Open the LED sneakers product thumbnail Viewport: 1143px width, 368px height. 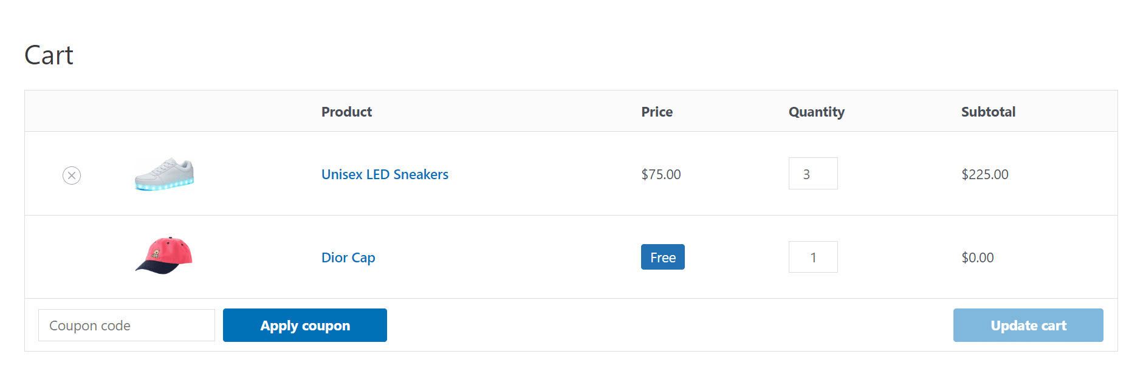click(164, 174)
